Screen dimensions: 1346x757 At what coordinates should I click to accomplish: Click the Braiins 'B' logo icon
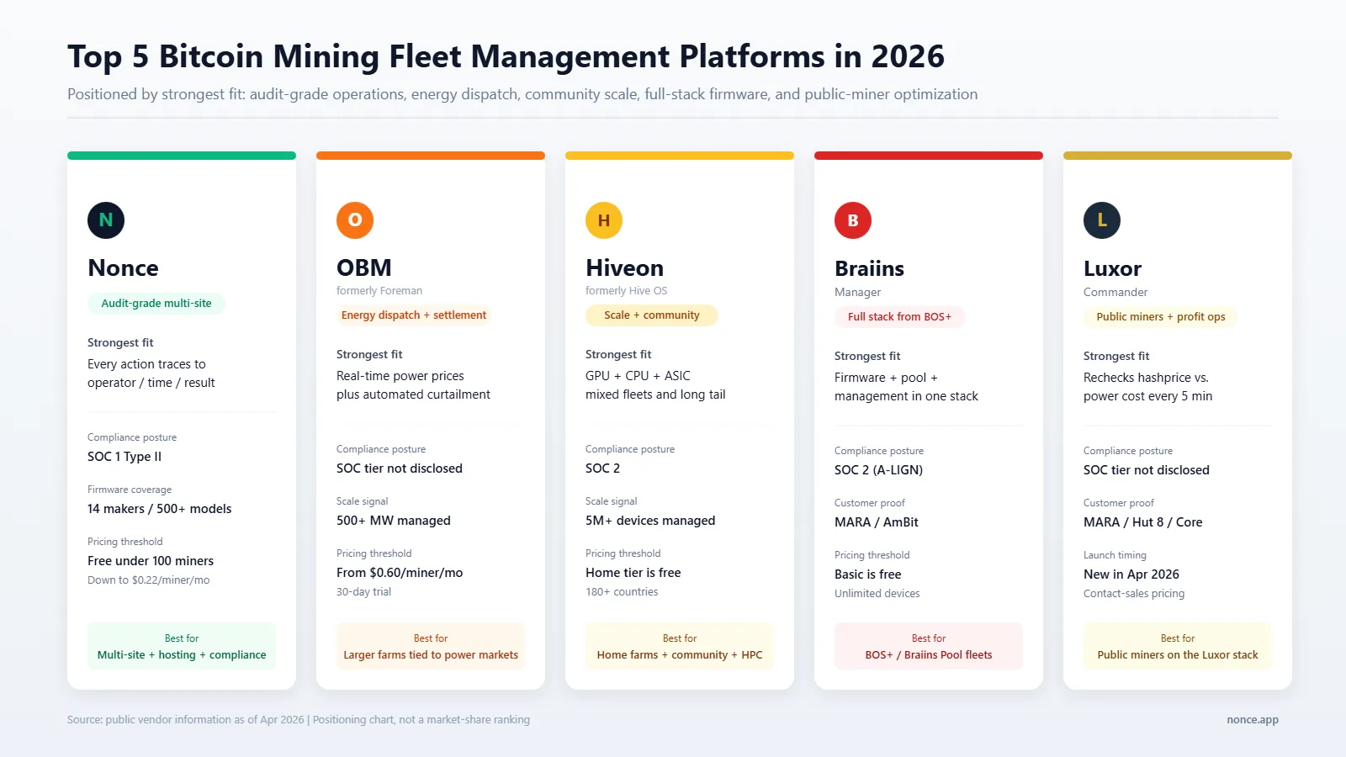(x=853, y=220)
